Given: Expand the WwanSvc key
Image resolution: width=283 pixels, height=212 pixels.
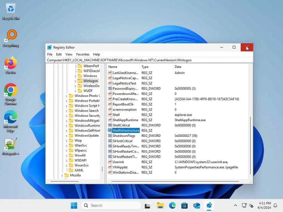Looking at the screenshot, I should [66, 166].
